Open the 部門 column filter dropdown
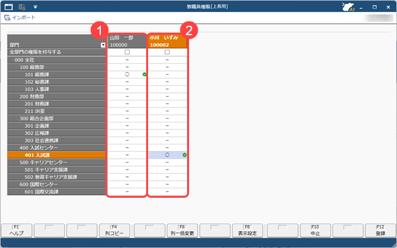The height and width of the screenshot is (248, 397). [x=103, y=45]
